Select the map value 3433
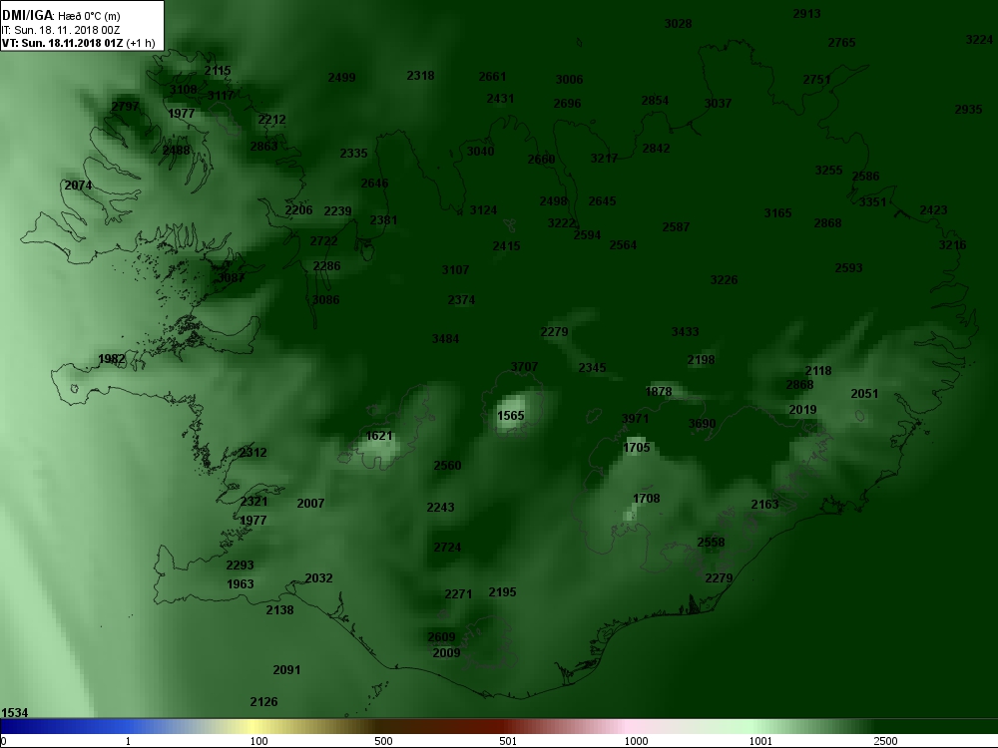The width and height of the screenshot is (998, 748). (686, 332)
